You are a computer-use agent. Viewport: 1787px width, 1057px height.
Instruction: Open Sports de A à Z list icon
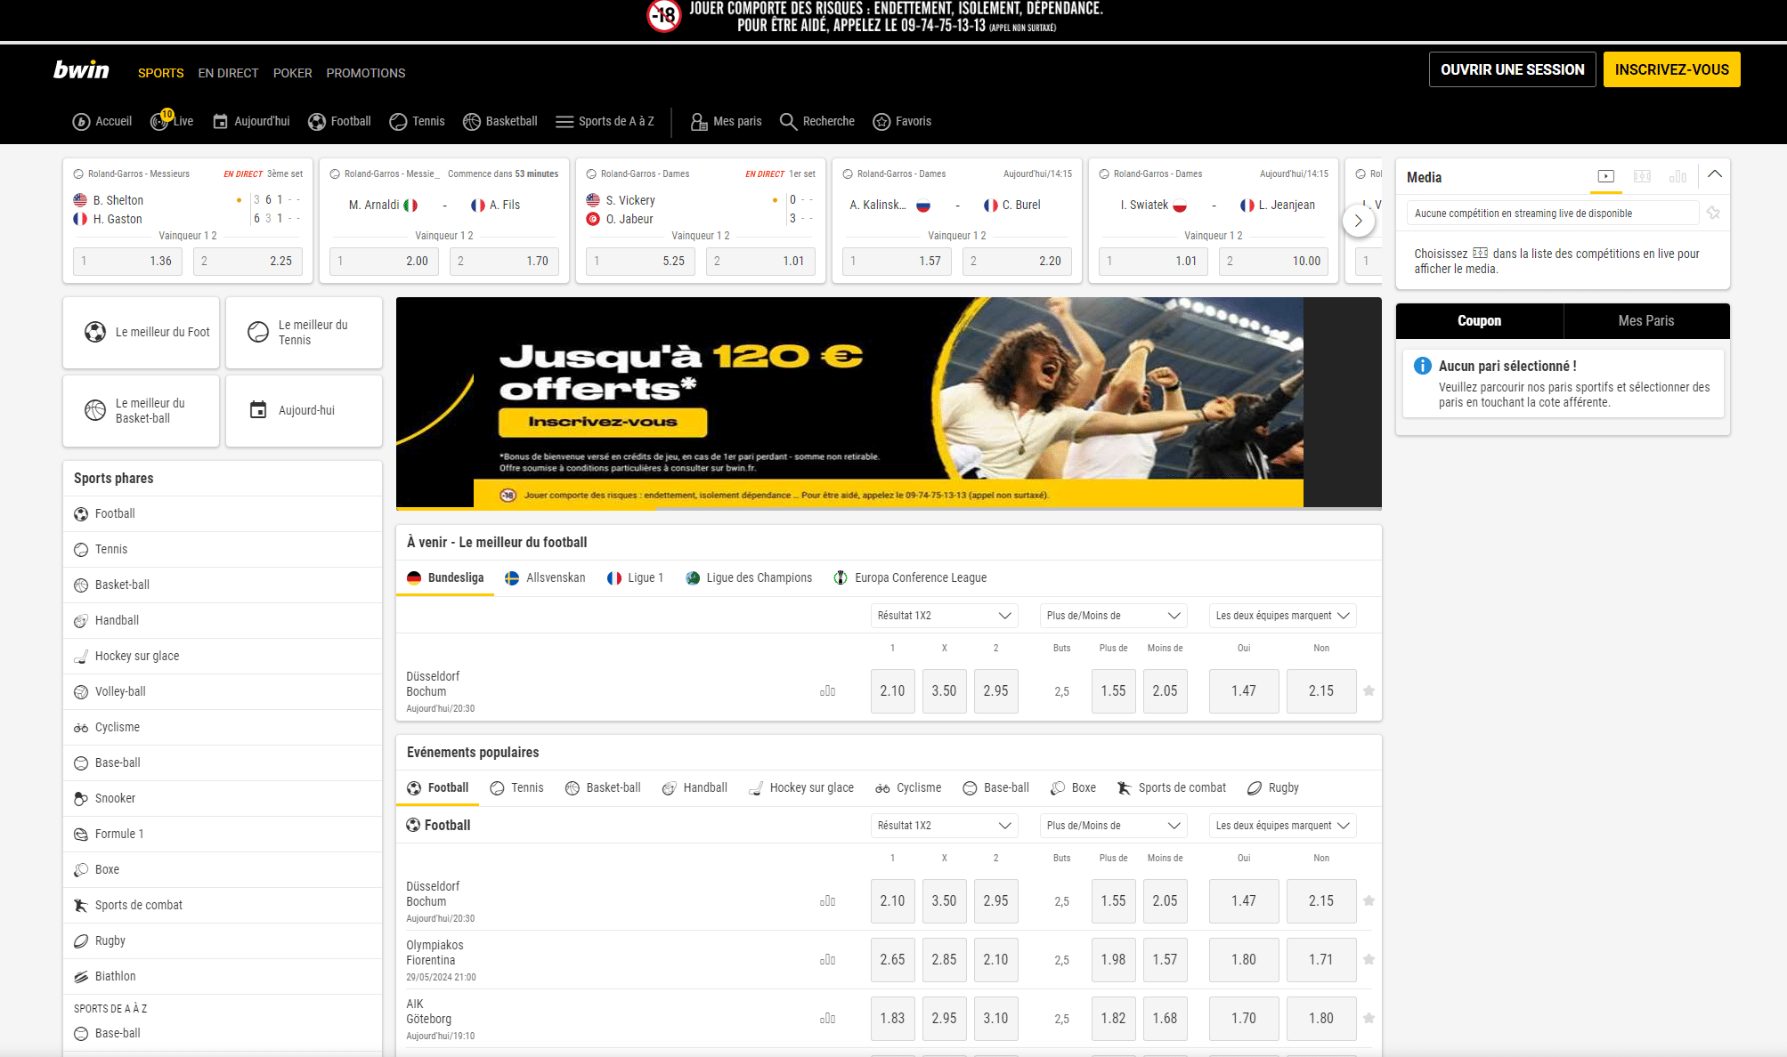point(565,122)
